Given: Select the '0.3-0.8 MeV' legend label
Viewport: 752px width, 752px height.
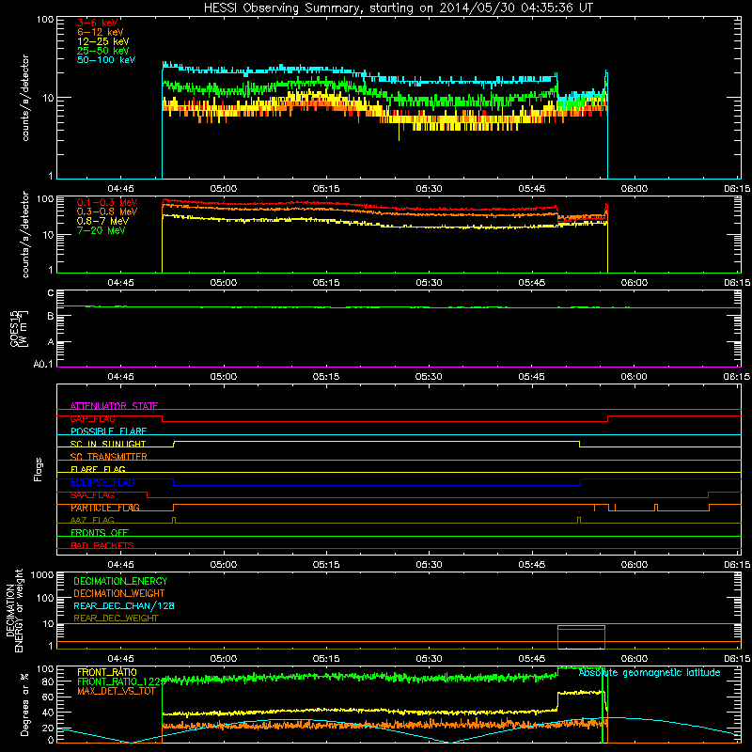Looking at the screenshot, I should pyautogui.click(x=107, y=211).
